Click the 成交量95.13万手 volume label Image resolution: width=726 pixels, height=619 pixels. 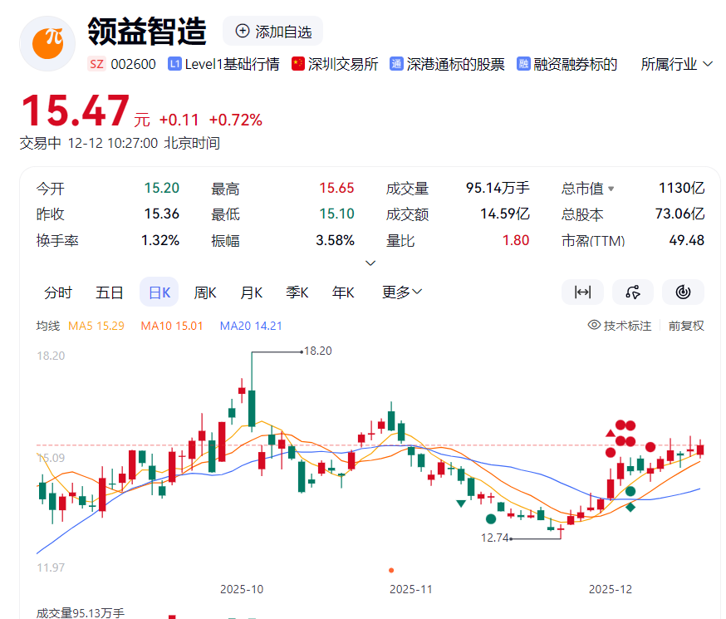(80, 612)
